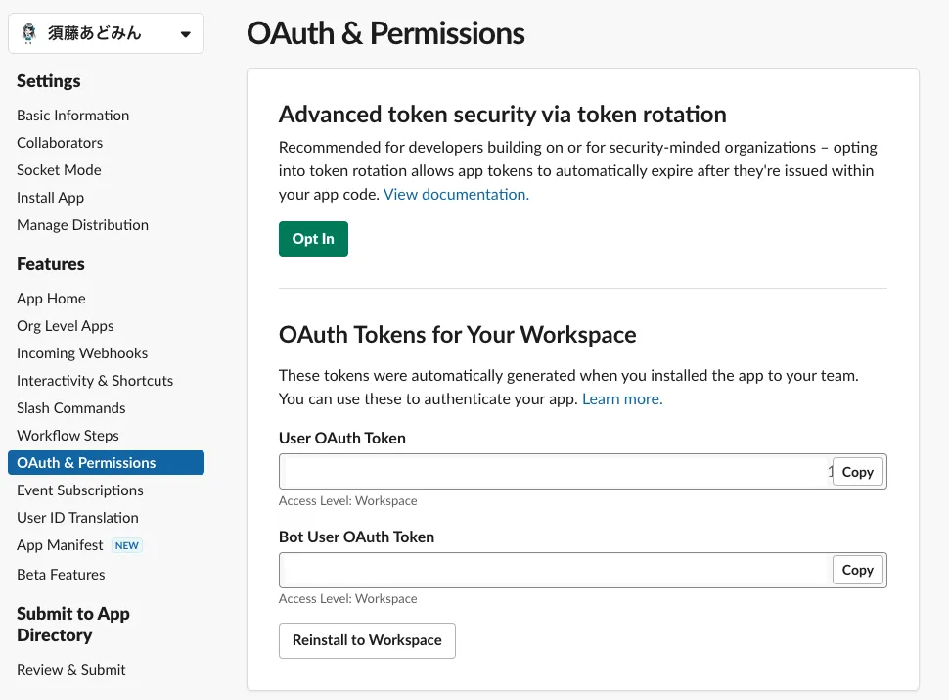Click the workspace avatar icon
This screenshot has width=949, height=700.
[x=28, y=33]
